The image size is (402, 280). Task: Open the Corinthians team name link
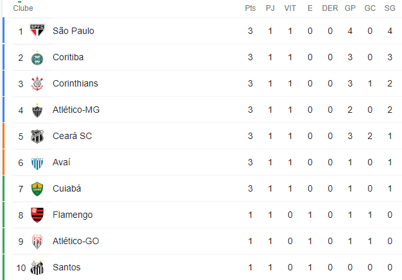coord(75,83)
